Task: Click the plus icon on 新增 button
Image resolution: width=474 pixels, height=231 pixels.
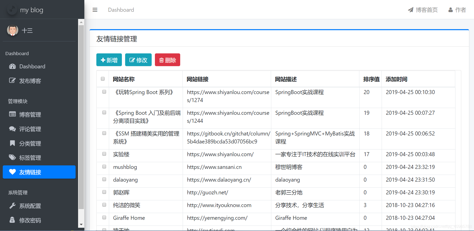Action: point(103,60)
